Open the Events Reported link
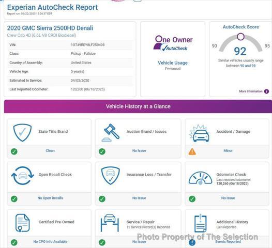272x248 pixels. click(x=228, y=242)
